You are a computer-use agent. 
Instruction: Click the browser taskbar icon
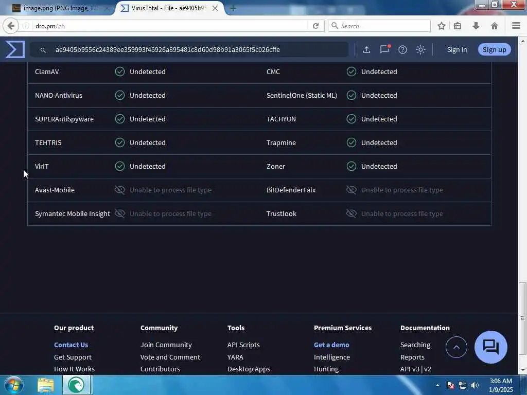point(76,385)
